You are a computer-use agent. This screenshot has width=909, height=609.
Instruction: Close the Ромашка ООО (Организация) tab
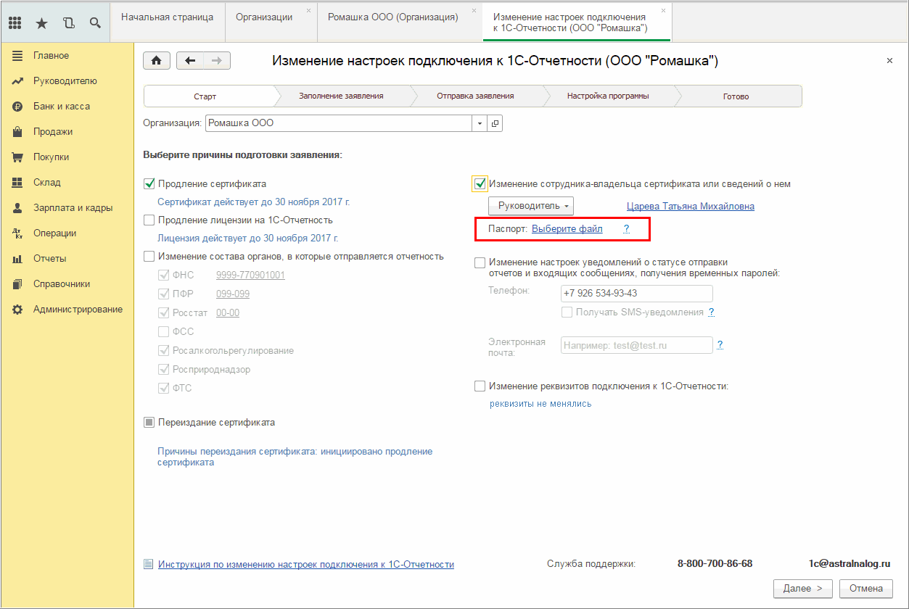(474, 11)
